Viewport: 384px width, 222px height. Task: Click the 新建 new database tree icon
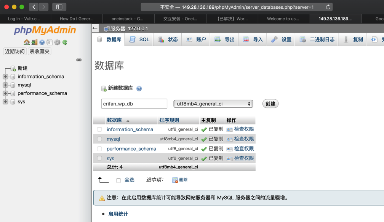[13, 68]
